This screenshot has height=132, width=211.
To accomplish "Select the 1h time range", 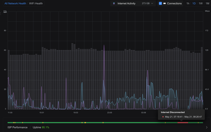I will tap(188, 3).
